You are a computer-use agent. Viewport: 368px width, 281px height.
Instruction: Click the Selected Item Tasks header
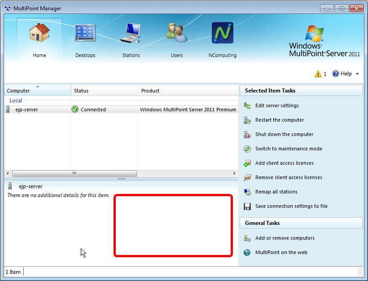(301, 91)
